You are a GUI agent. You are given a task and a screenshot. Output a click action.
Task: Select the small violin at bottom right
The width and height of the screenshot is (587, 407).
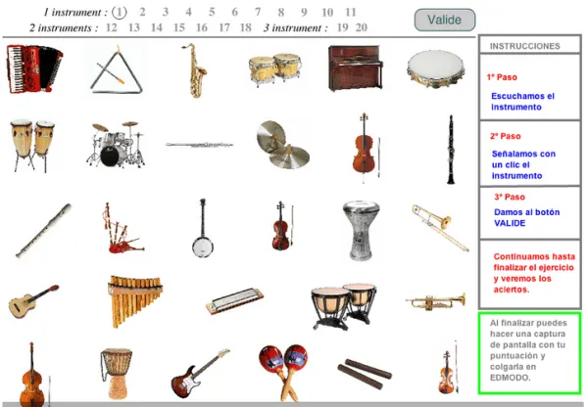tap(448, 368)
